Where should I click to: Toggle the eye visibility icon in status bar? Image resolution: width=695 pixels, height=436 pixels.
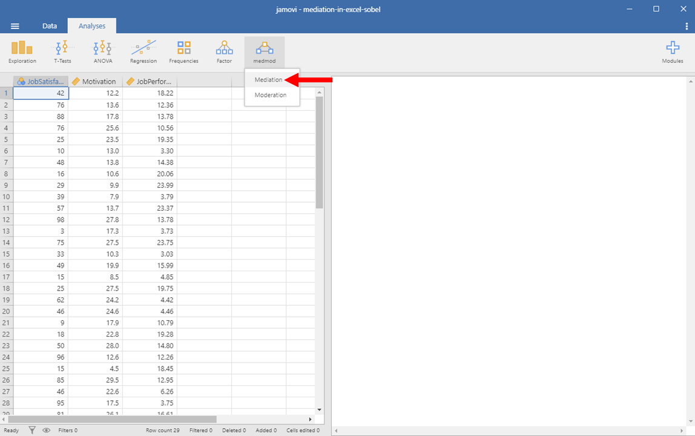tap(46, 431)
